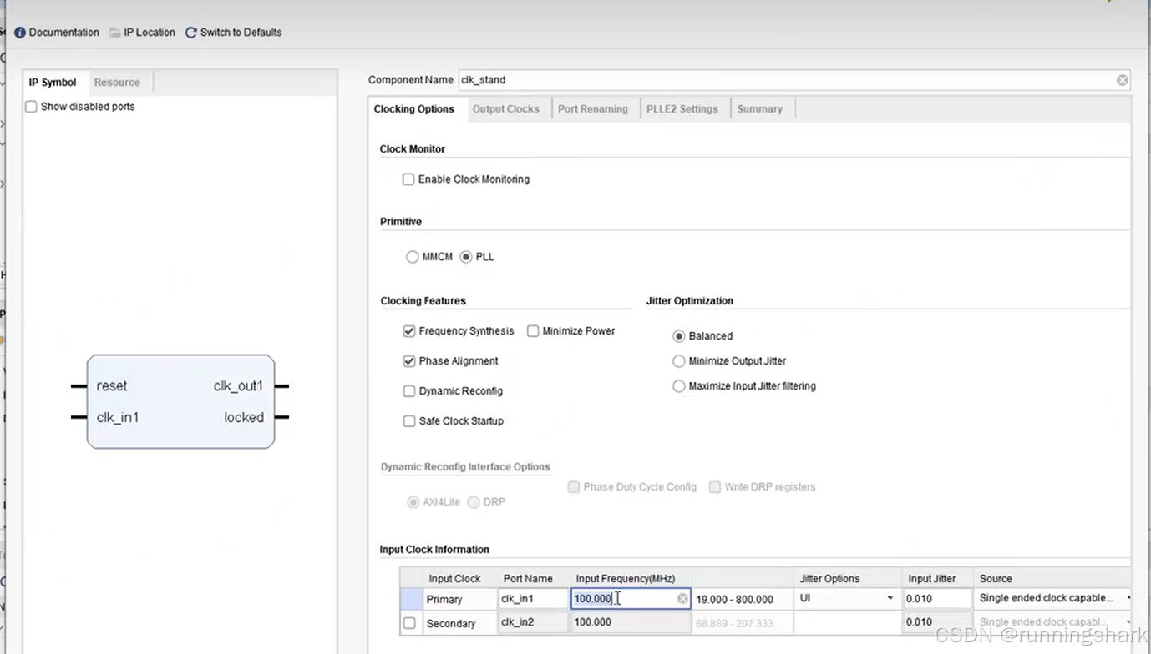Toggle Frequency Synthesis checkbox
The height and width of the screenshot is (654, 1151).
[409, 331]
